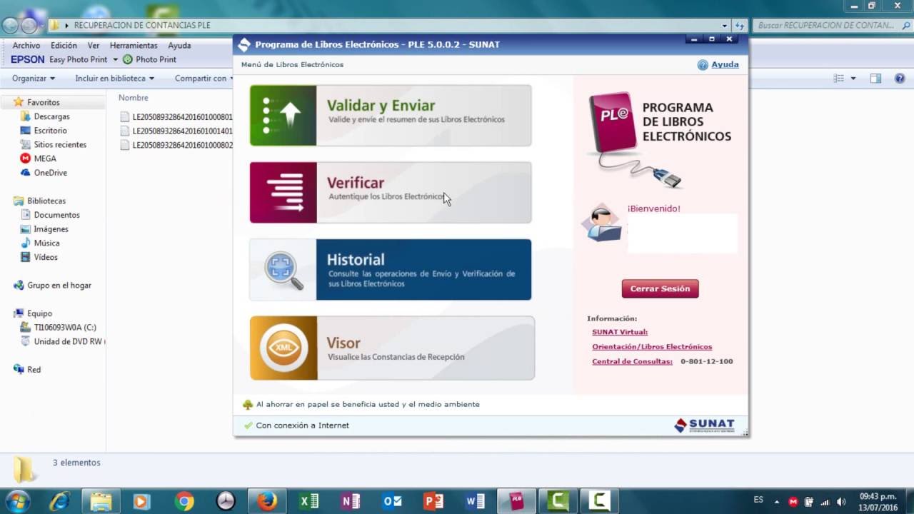Open the Incluir en biblioteca dropdown
The width and height of the screenshot is (914, 514).
(x=115, y=79)
